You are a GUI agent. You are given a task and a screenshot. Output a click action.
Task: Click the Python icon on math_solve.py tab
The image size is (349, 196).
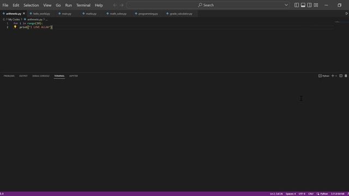click(107, 14)
